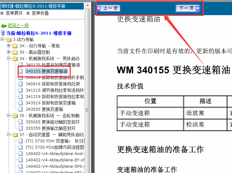Click heading 更换变速箱油的准备工作
The height and width of the screenshot is (173, 232).
coord(161,149)
